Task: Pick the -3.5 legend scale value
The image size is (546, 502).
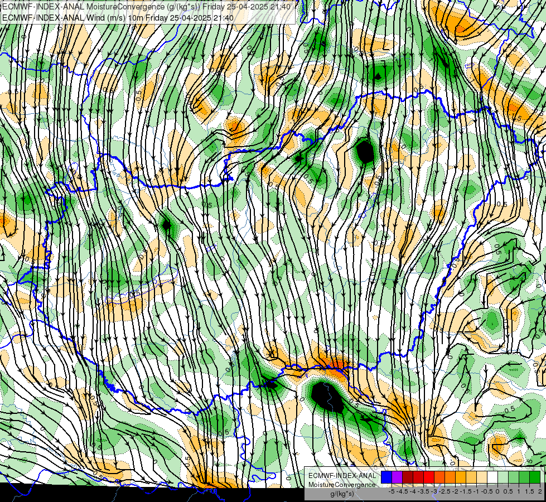Action: tap(423, 491)
